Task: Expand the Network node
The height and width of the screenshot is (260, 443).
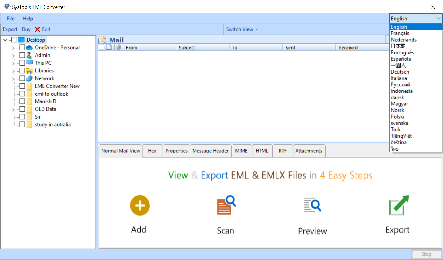Action: tap(13, 79)
